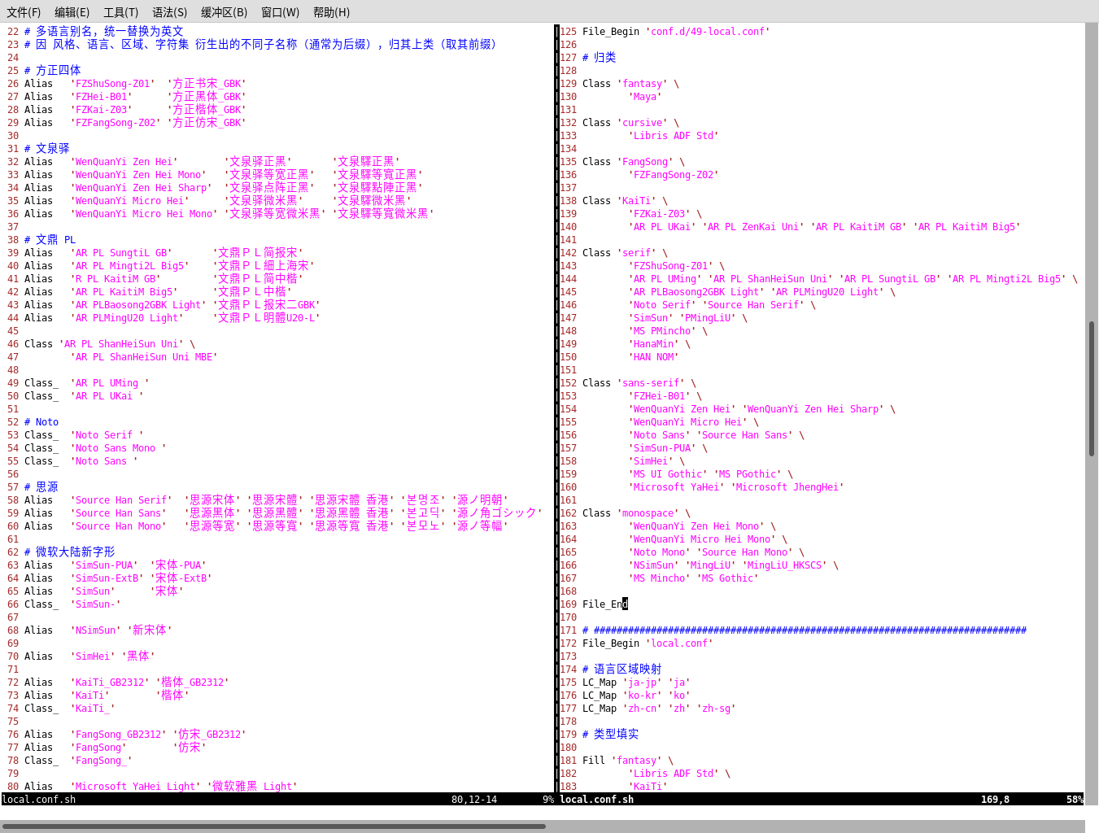Click 'FangSong_GB2312' on Alias line 76

click(119, 735)
